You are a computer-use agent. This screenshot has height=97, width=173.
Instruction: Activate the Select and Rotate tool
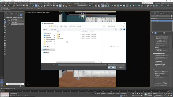(39, 6)
